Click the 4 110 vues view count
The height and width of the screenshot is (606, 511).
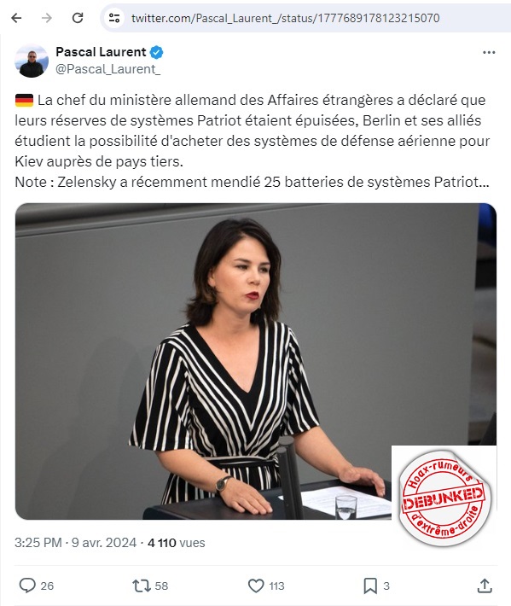click(x=176, y=543)
